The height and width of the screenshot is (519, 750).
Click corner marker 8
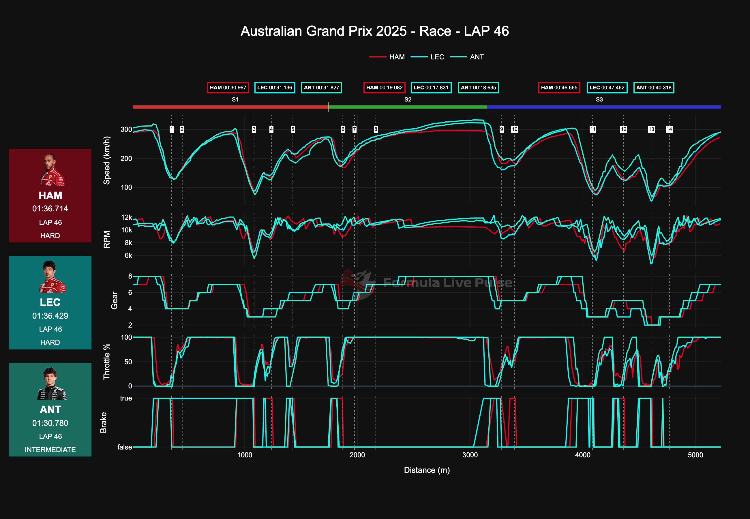(376, 129)
